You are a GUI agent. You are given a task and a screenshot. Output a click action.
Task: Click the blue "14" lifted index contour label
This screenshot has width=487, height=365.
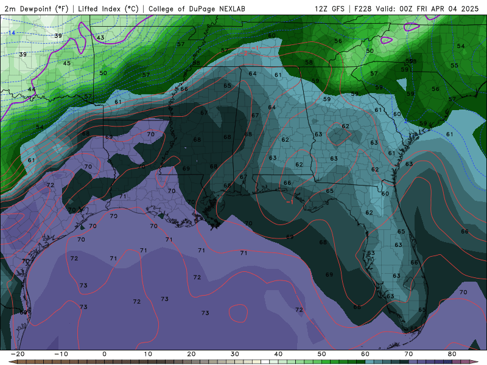(x=12, y=33)
